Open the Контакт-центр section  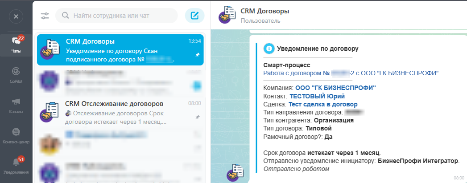coord(16,135)
